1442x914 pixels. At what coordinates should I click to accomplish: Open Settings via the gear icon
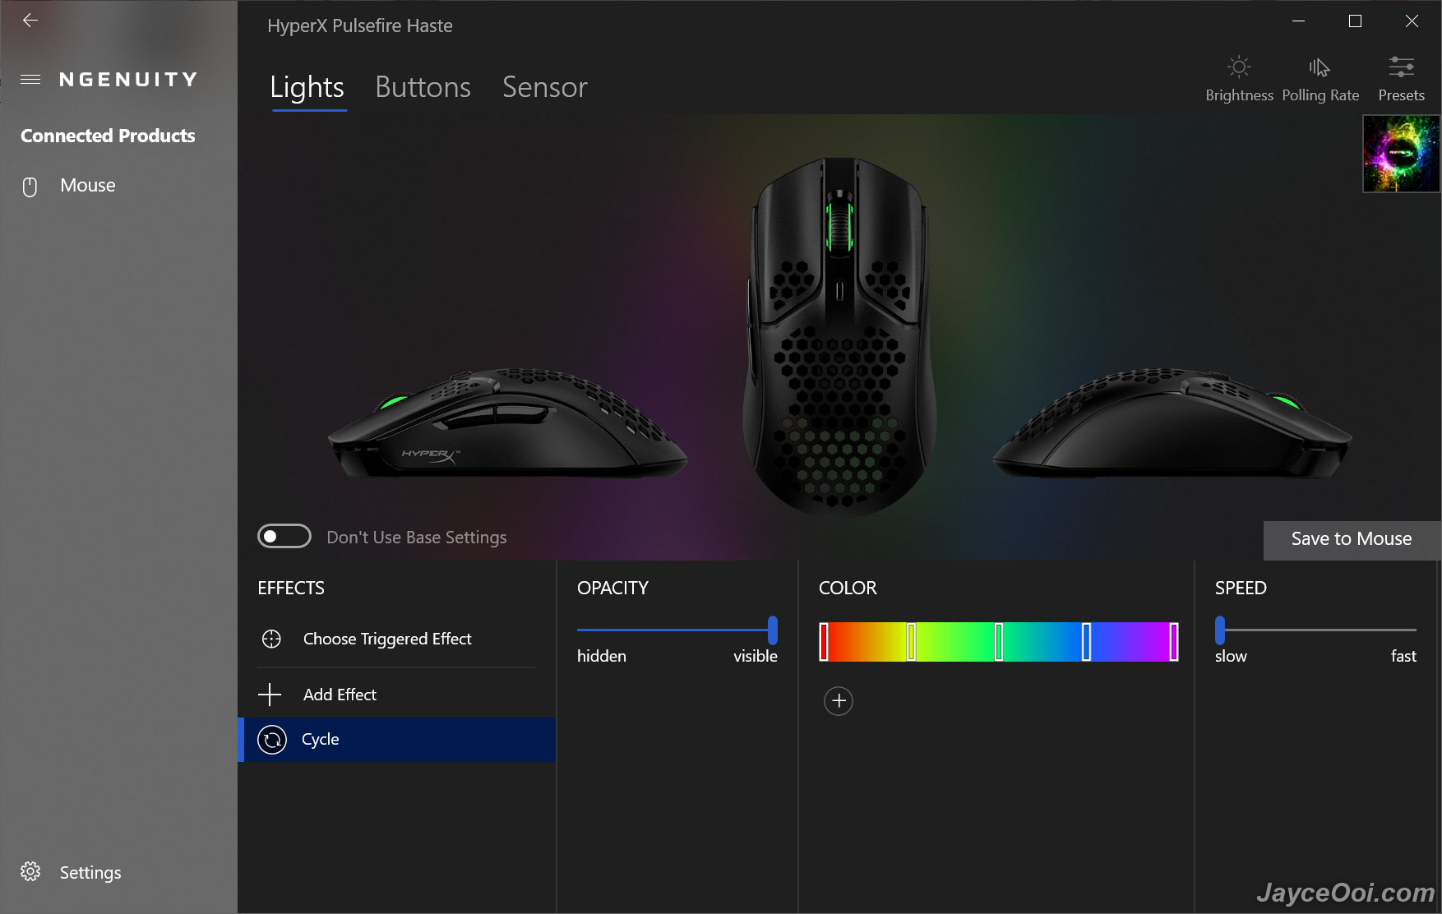[x=30, y=871]
